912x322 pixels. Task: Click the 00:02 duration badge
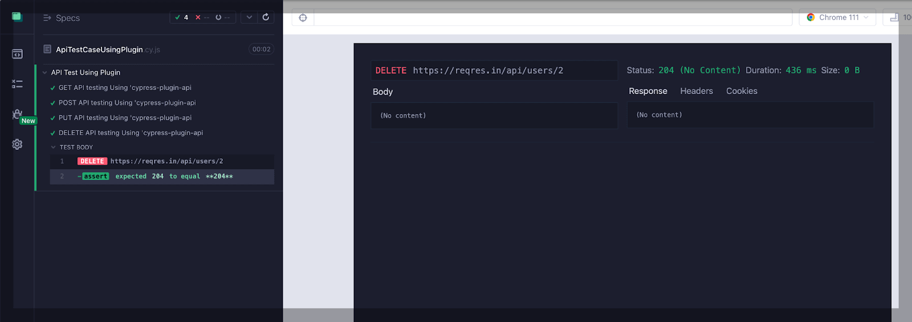coord(262,50)
